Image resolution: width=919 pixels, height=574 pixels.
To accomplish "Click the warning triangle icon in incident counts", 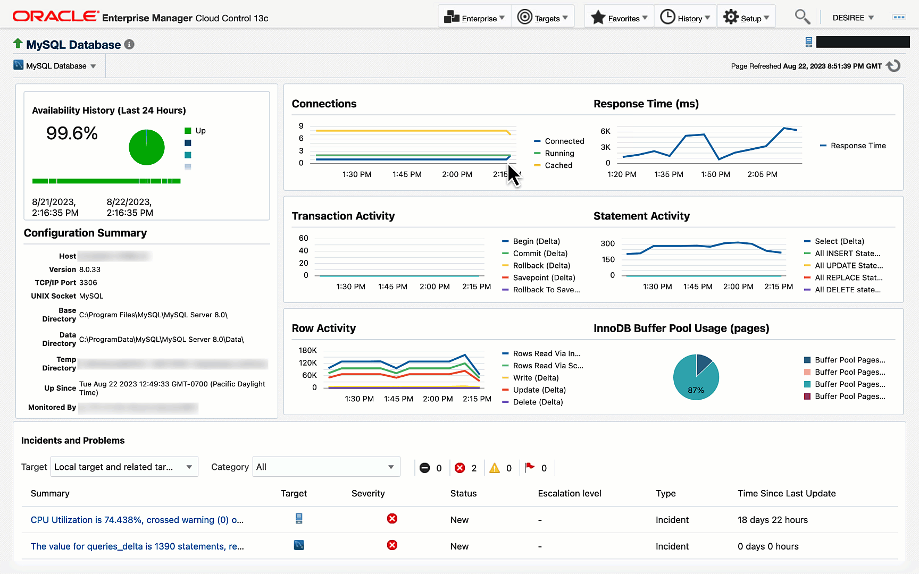I will tap(495, 468).
